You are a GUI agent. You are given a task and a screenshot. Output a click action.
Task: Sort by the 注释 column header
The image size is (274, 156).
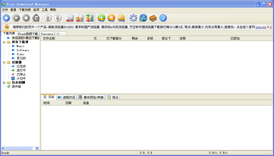(x=203, y=38)
